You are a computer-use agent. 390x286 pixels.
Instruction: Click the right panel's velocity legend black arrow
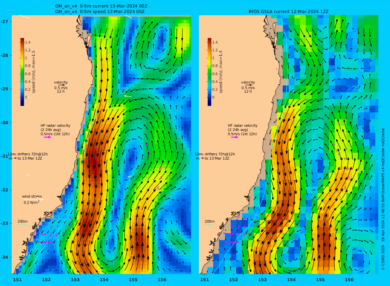point(249,85)
